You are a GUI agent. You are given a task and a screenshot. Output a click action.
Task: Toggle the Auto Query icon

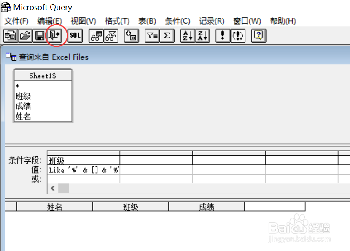[238, 35]
